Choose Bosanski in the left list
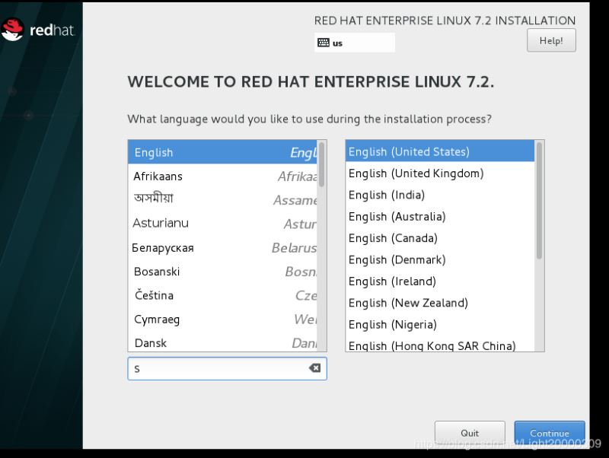Viewport: 609px width, 458px height. coord(156,271)
